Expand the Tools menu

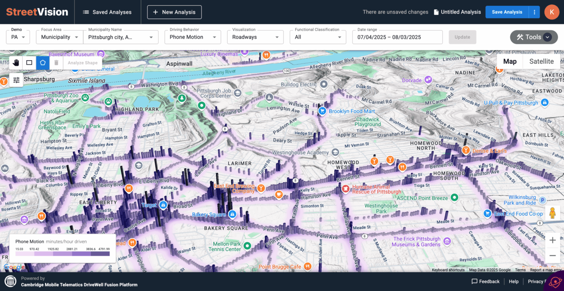534,37
